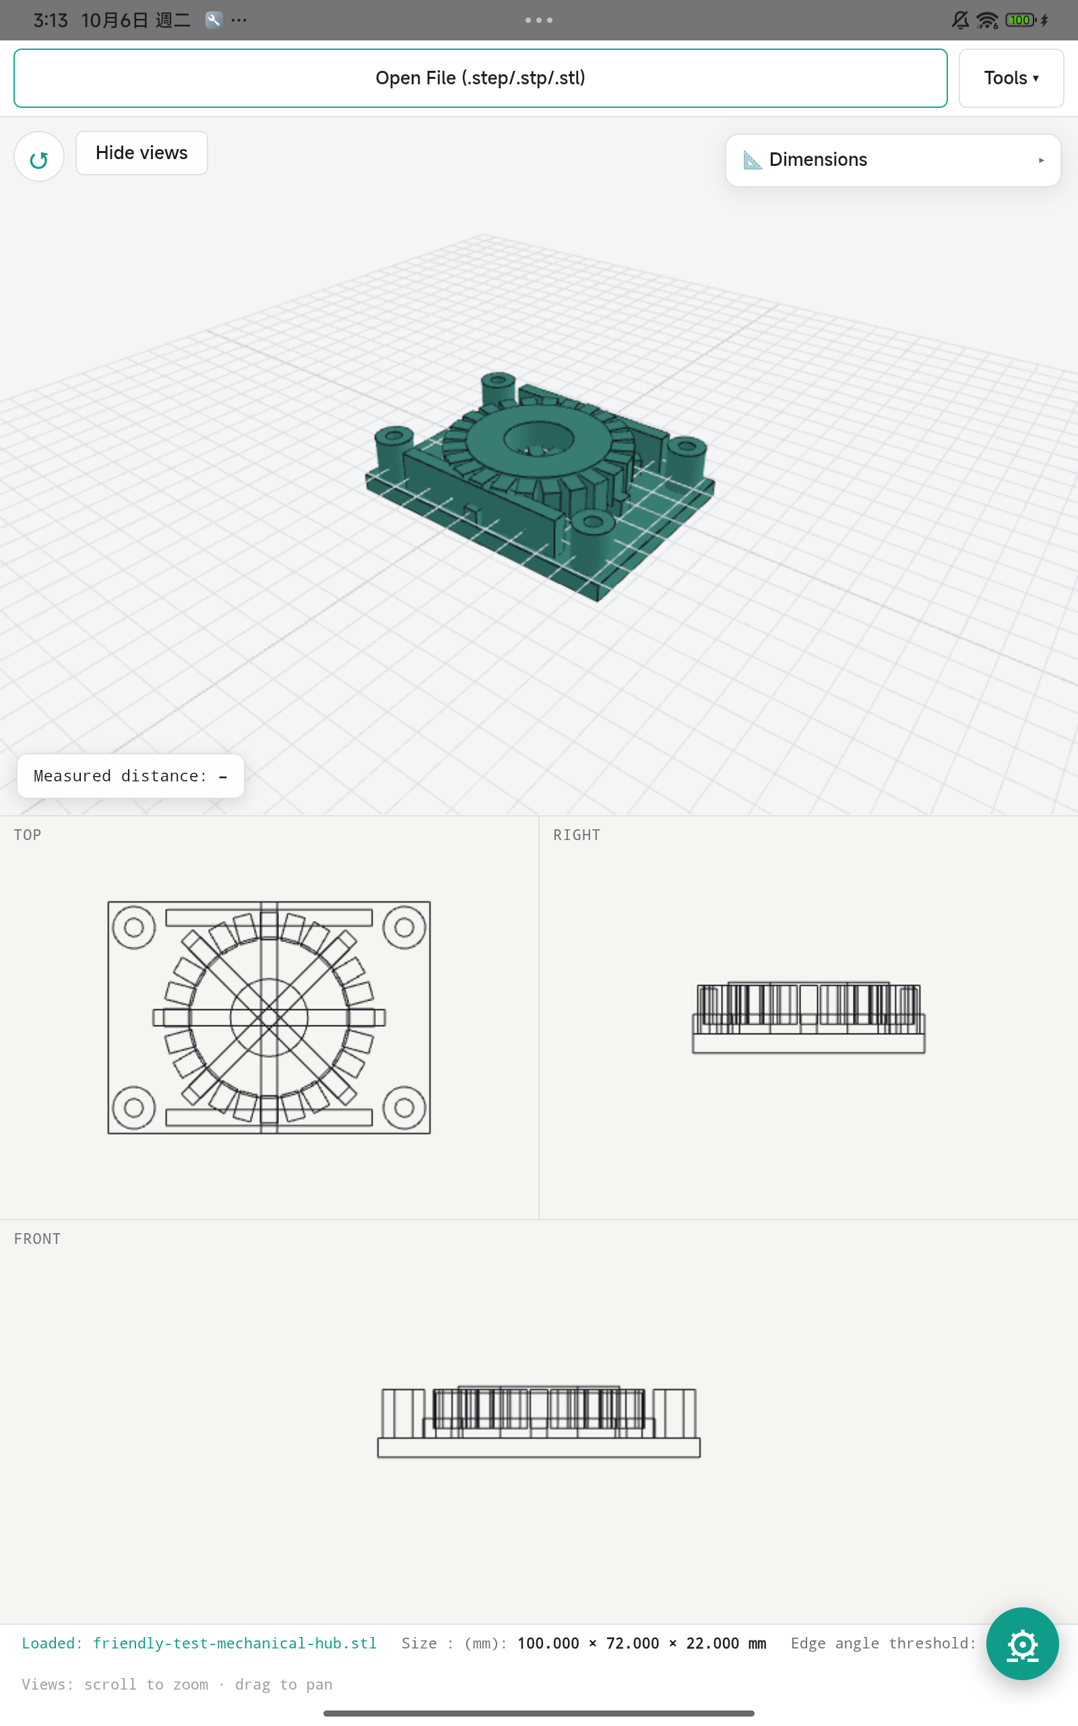Open the Tools dropdown menu

tap(1011, 78)
